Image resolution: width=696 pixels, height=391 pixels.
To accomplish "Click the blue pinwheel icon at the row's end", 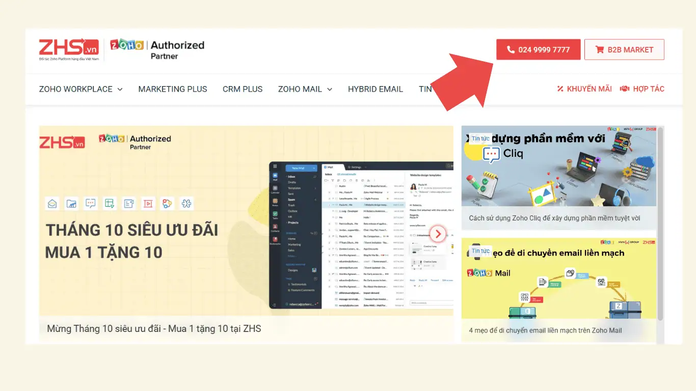I will coord(186,203).
